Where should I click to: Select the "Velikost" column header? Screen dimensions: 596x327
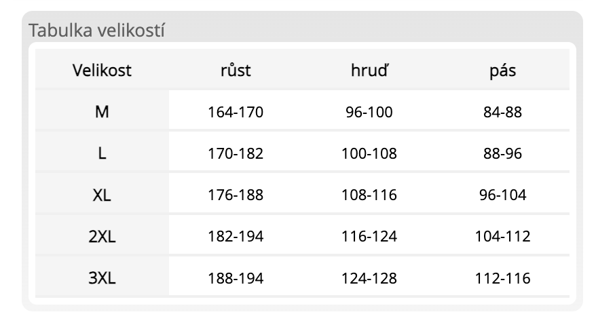(102, 70)
